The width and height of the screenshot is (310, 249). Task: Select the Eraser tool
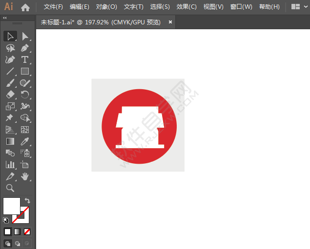[10, 95]
